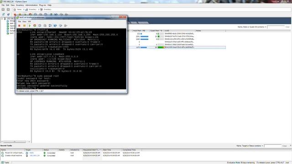This screenshot has height=164, width=292.
Task: Click the host server icon in inventory tree
Action: [5, 19]
